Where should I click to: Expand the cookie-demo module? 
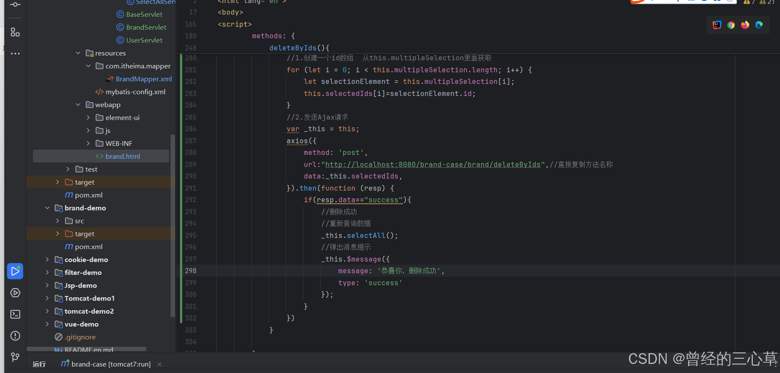47,259
